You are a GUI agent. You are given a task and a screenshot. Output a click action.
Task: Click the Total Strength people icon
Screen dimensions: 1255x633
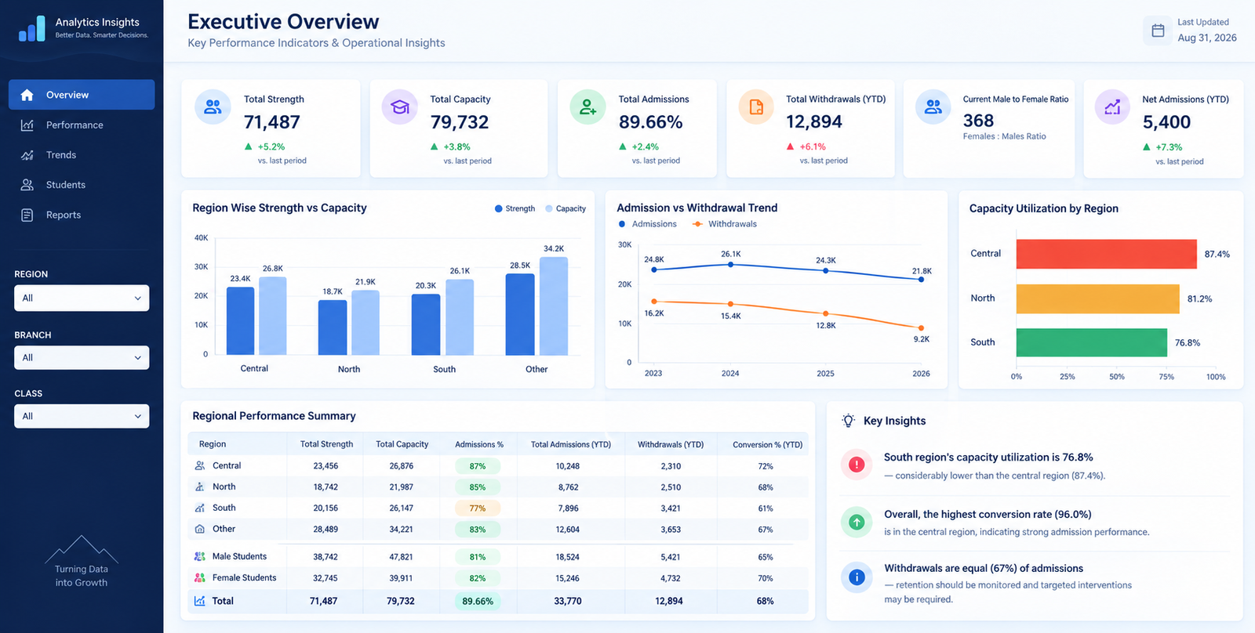coord(213,107)
